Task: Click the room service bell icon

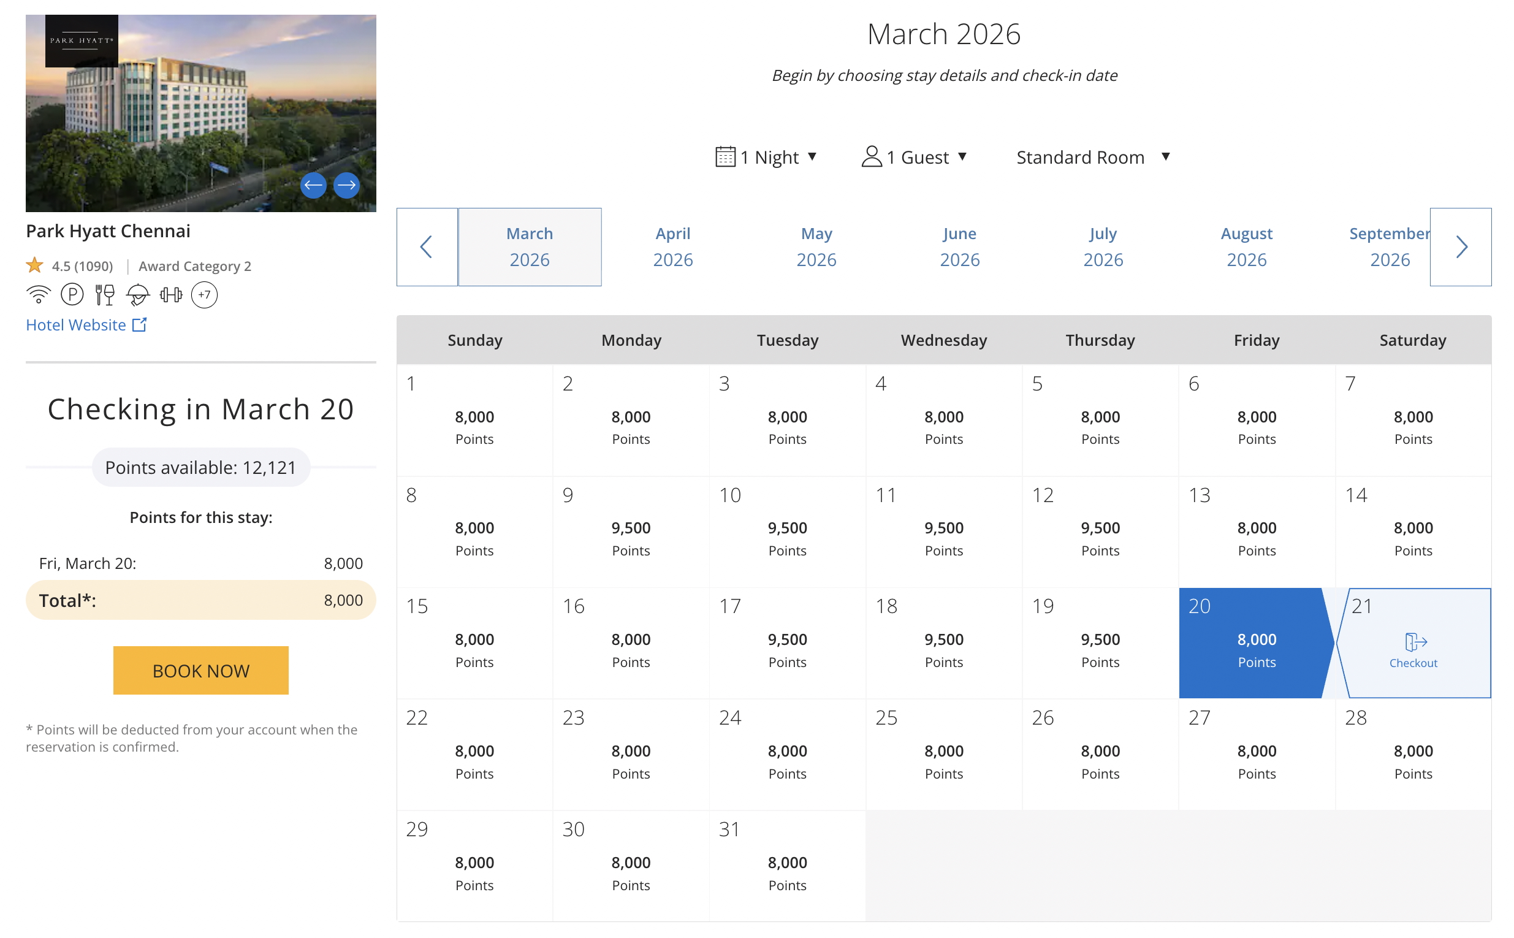Action: (138, 295)
